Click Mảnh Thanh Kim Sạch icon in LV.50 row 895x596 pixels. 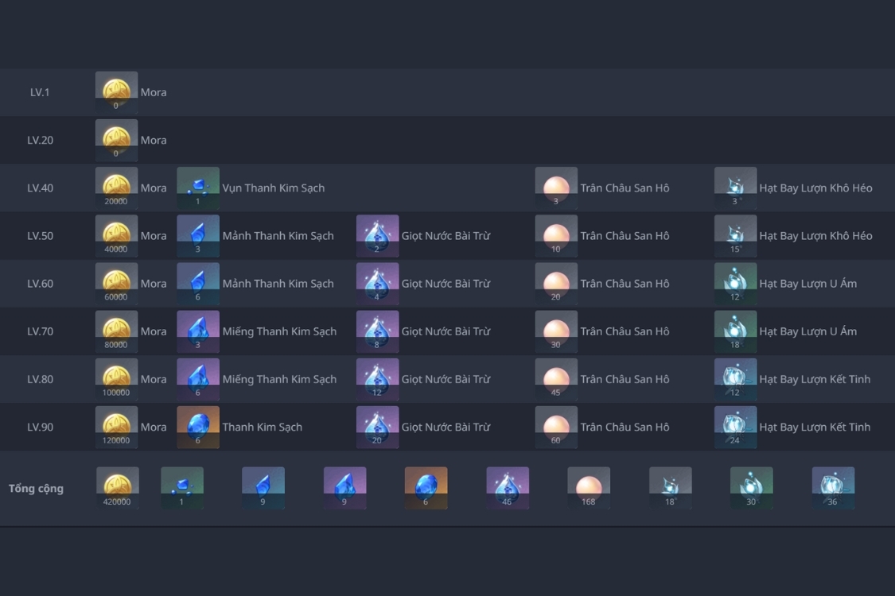(x=198, y=235)
